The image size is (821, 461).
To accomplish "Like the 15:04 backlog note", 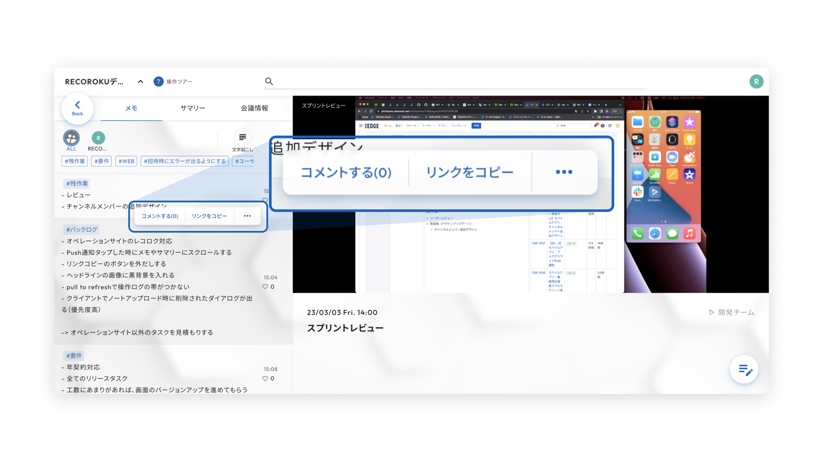I will click(265, 287).
